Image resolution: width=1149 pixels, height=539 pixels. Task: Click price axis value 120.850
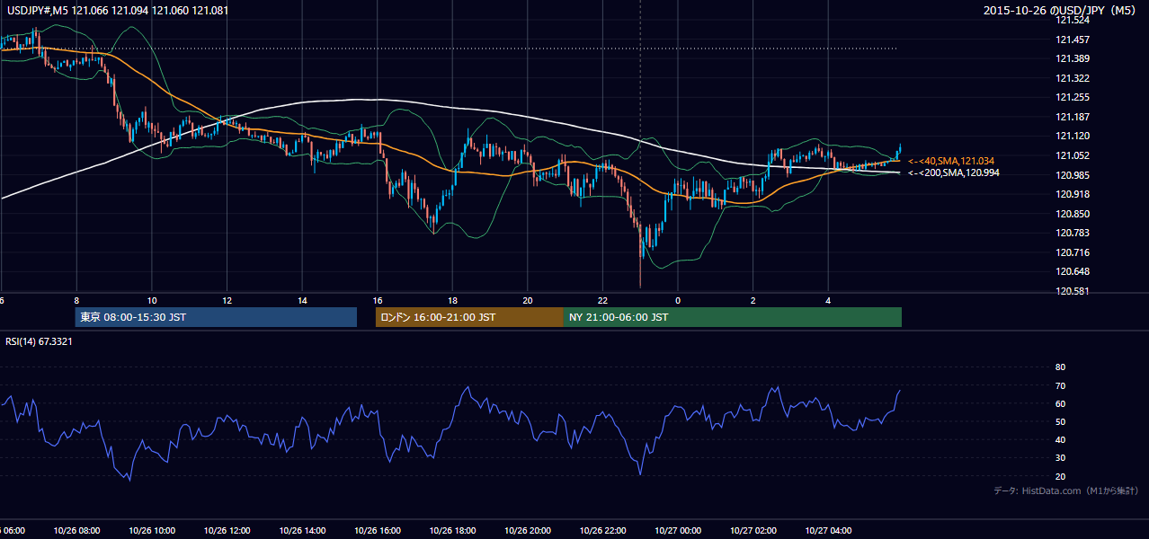point(1073,214)
